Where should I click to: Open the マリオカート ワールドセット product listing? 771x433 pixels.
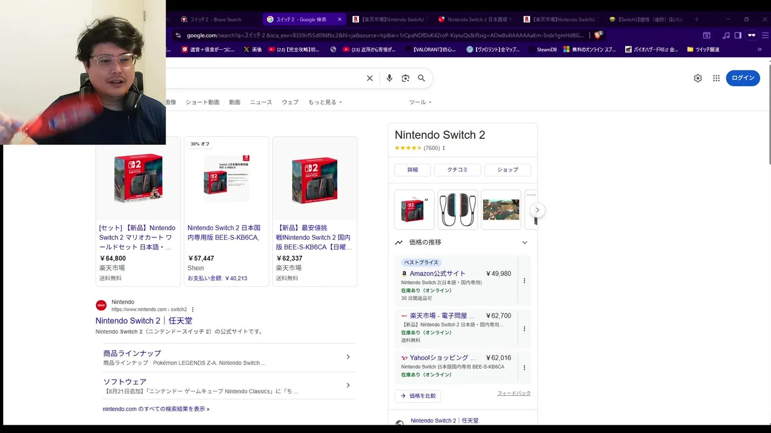138,211
